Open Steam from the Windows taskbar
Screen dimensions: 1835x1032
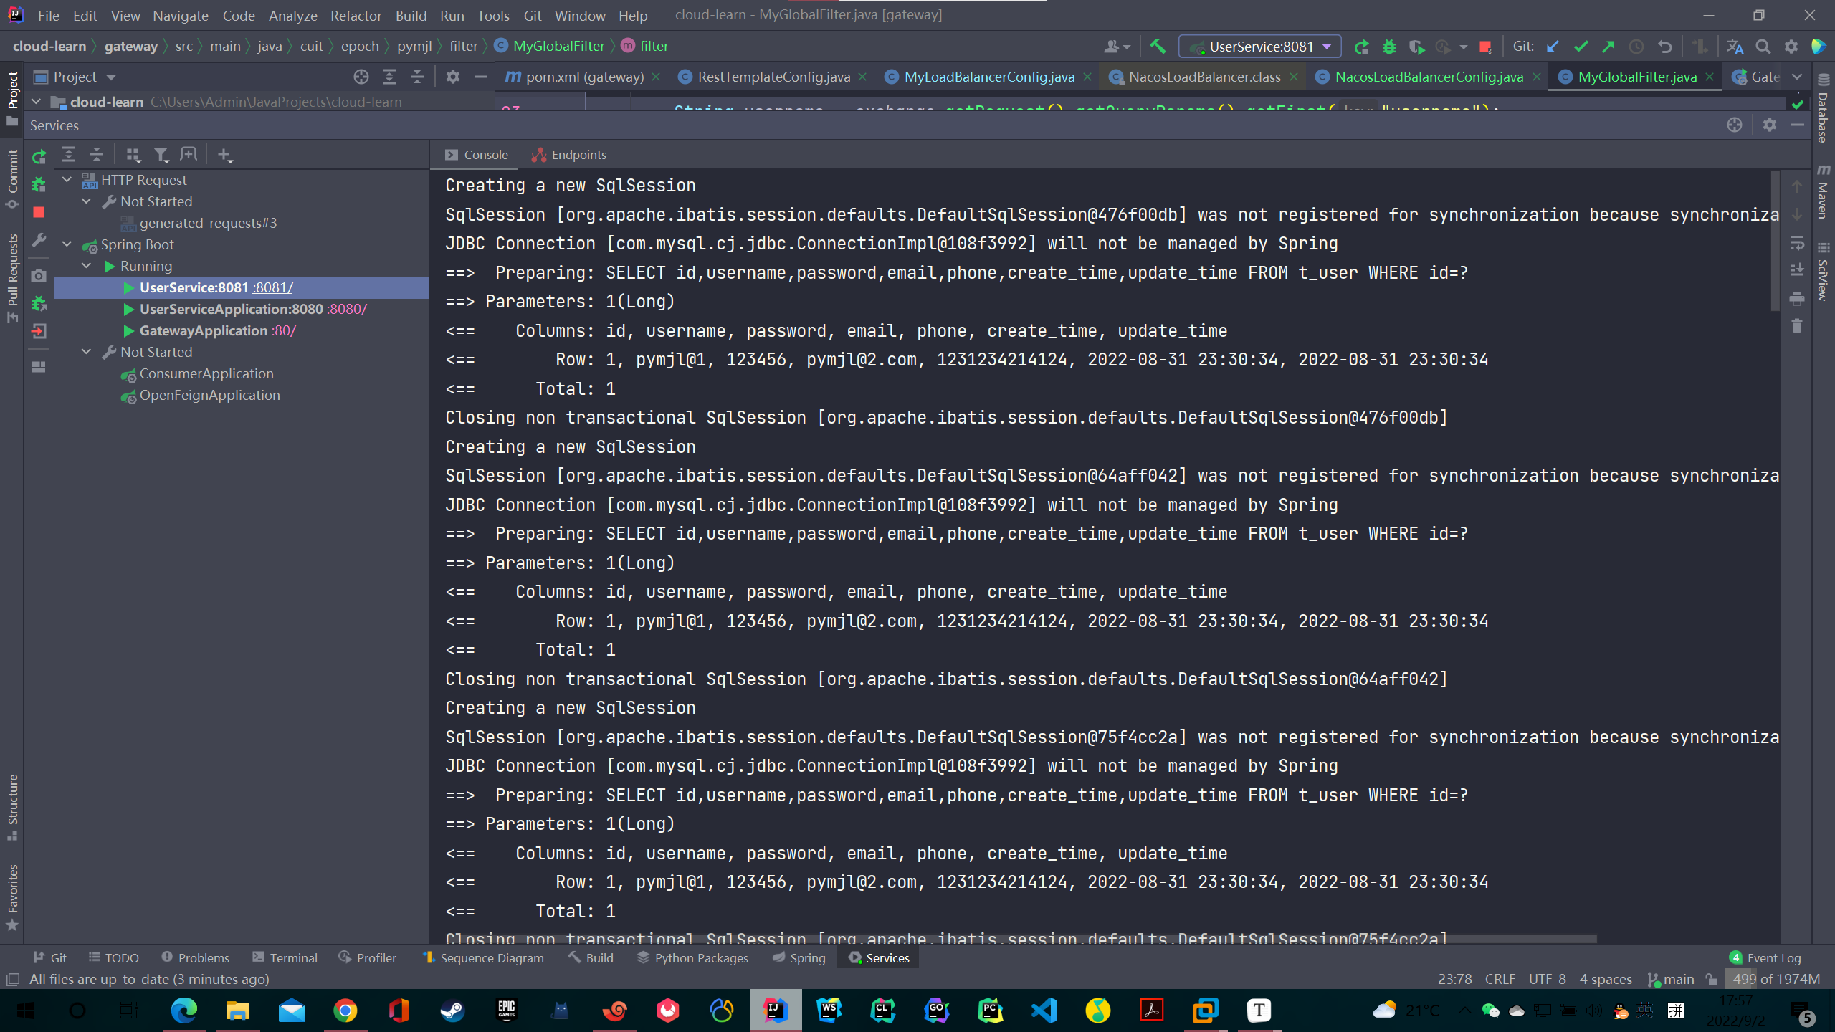click(x=452, y=1010)
